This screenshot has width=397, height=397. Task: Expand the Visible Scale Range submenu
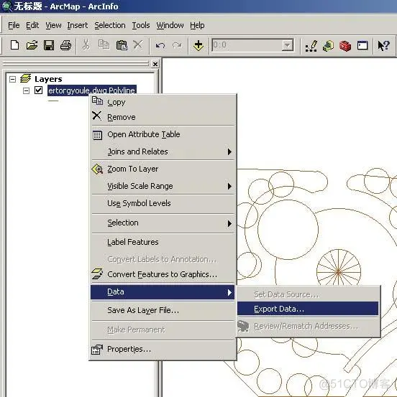pyautogui.click(x=163, y=186)
